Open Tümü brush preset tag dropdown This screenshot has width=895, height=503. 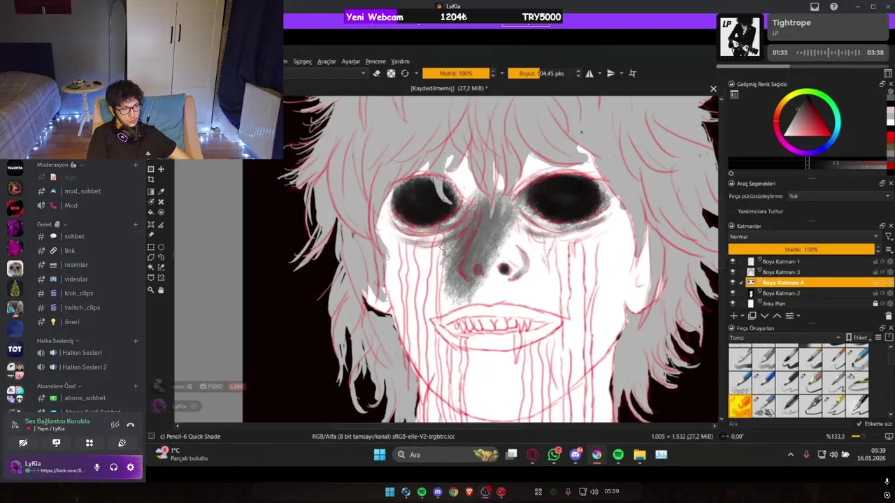[x=785, y=337]
